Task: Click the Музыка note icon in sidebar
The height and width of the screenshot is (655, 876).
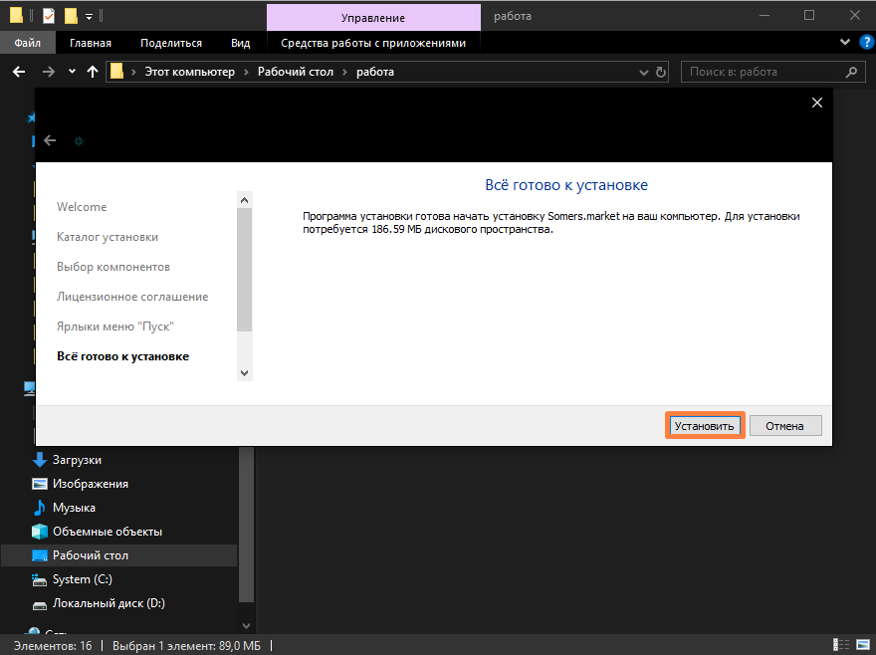Action: tap(39, 508)
